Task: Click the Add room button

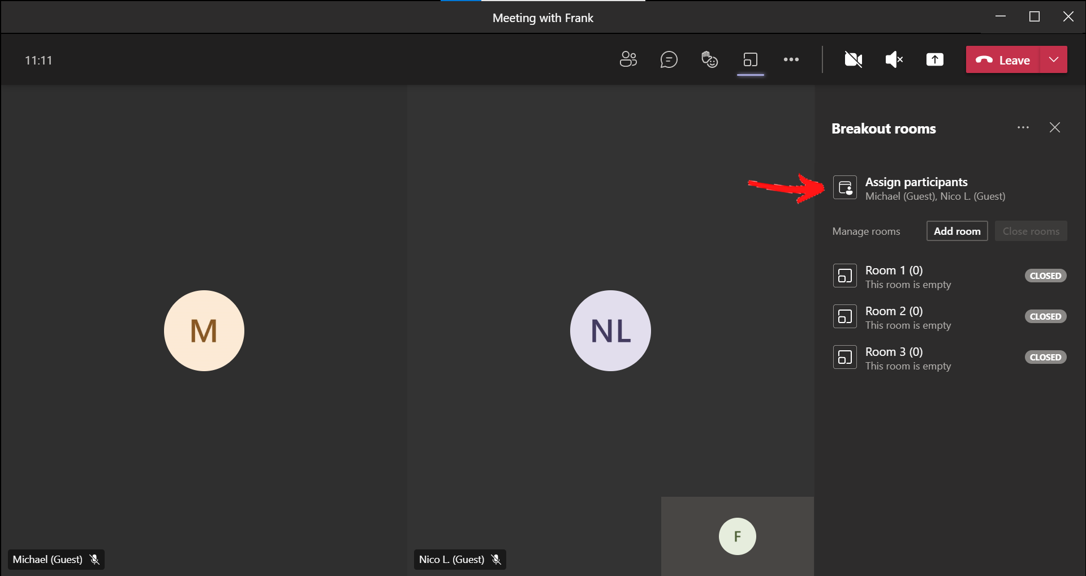Action: [x=956, y=231]
